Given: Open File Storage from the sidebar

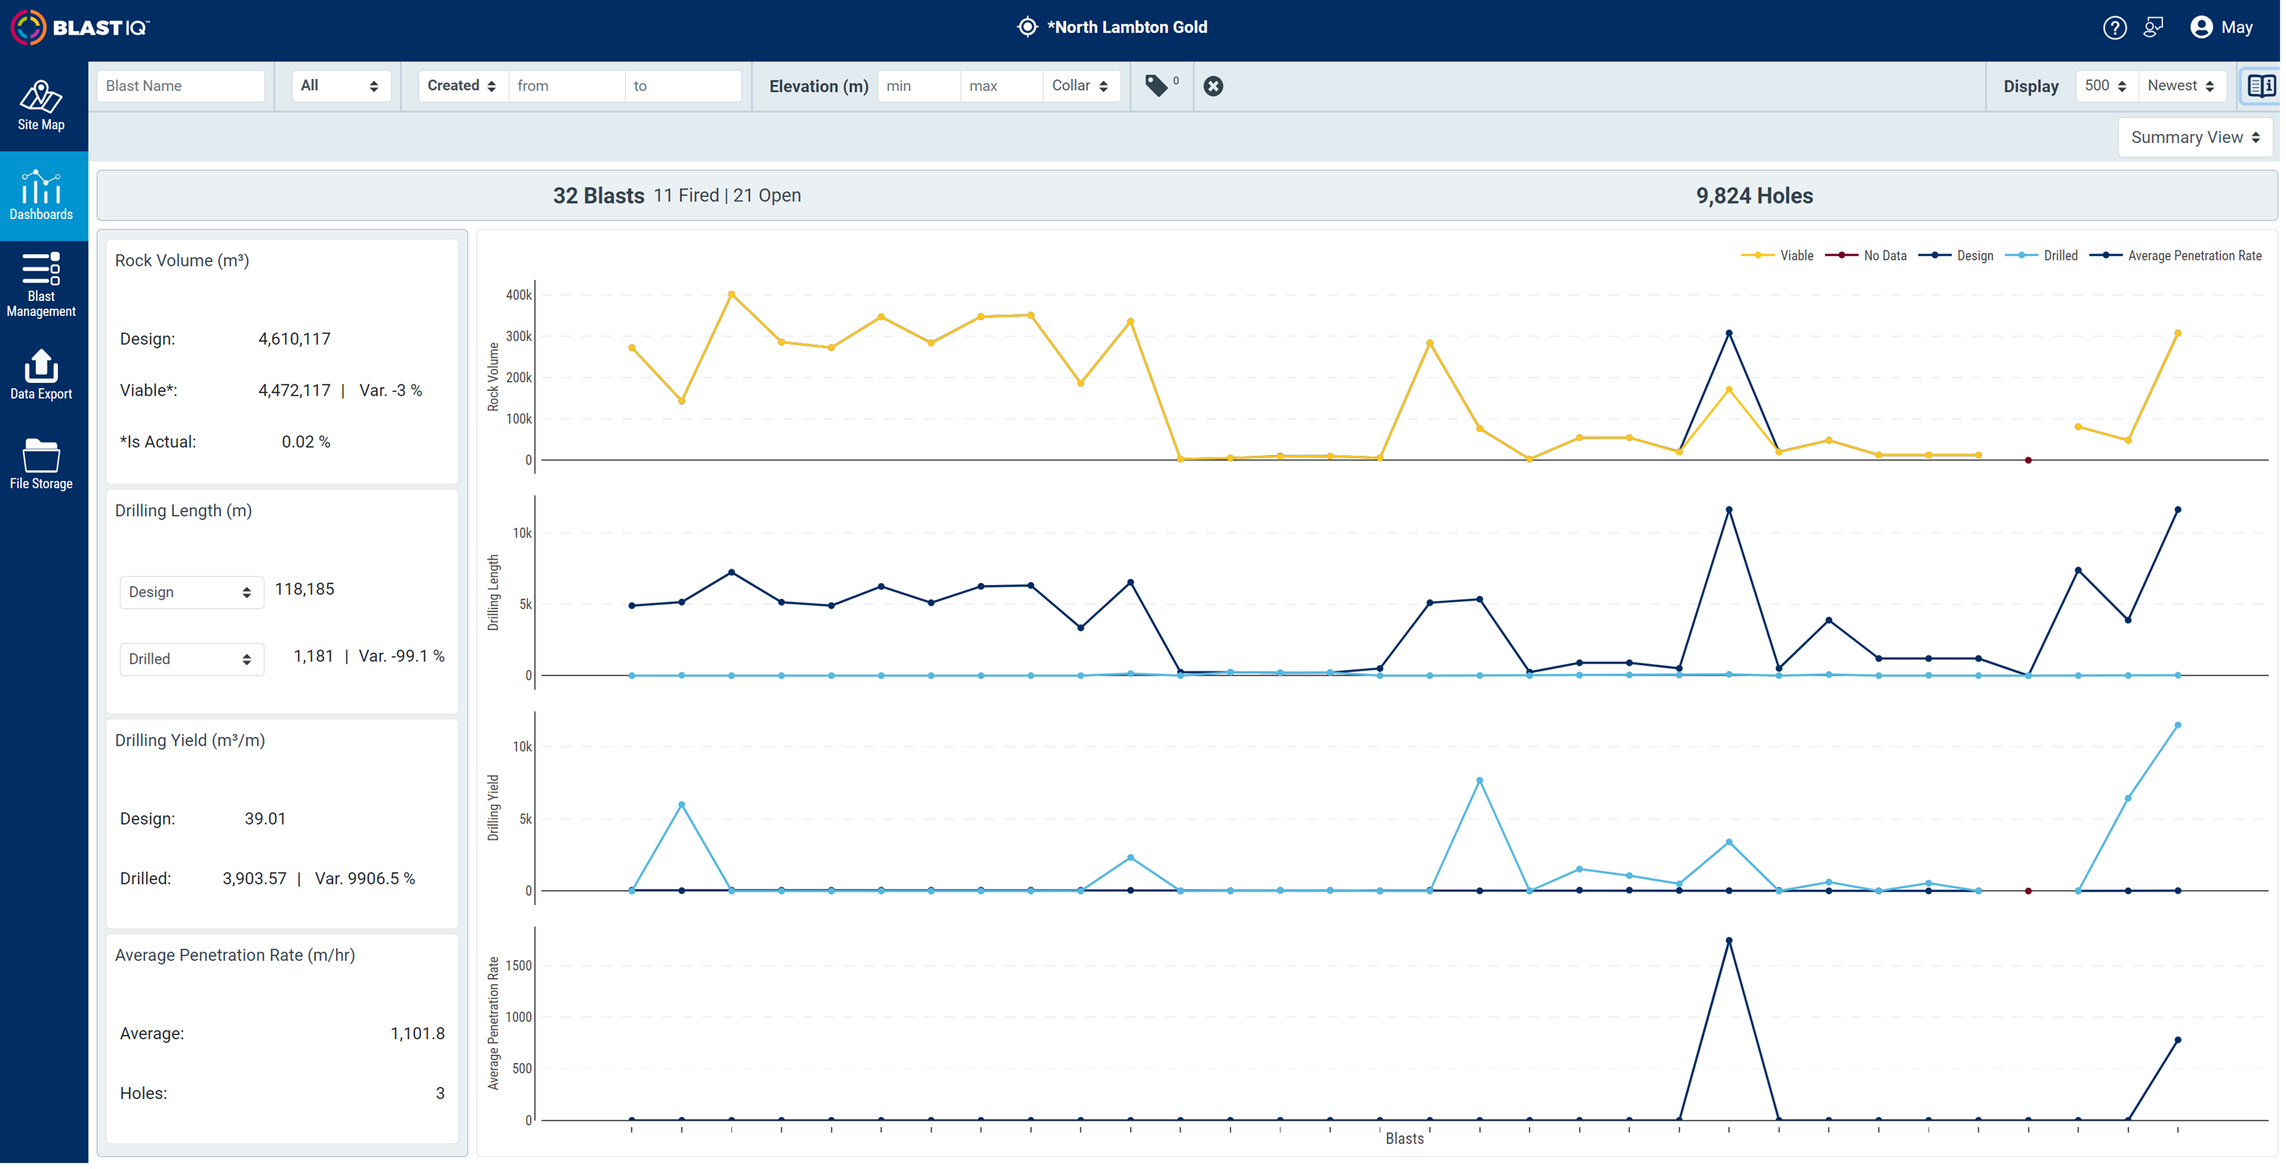Looking at the screenshot, I should pos(42,464).
